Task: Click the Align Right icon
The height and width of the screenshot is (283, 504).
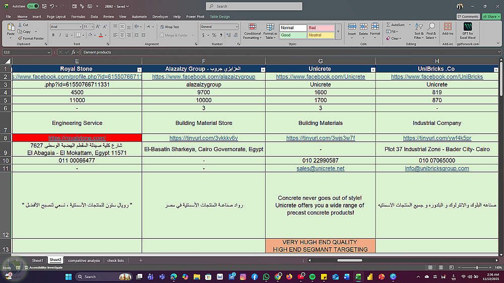Action: point(129,35)
